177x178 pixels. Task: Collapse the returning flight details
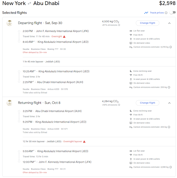(169, 103)
